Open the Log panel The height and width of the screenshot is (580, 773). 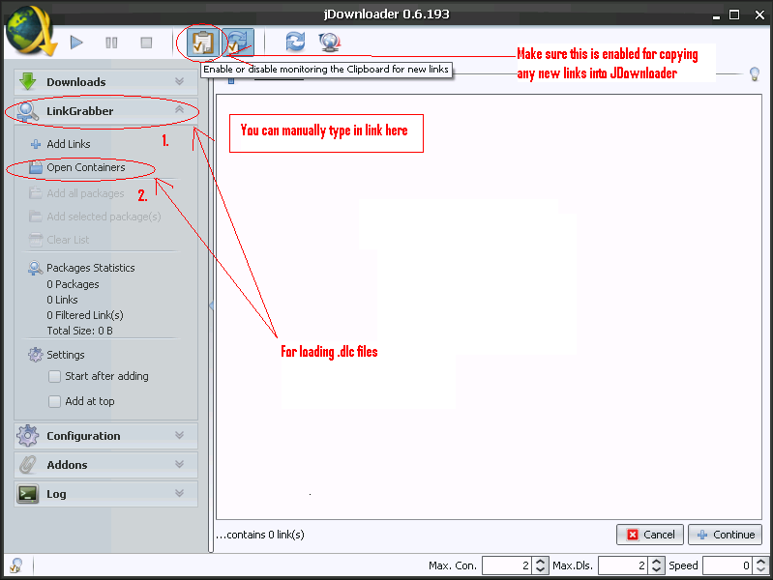click(106, 494)
